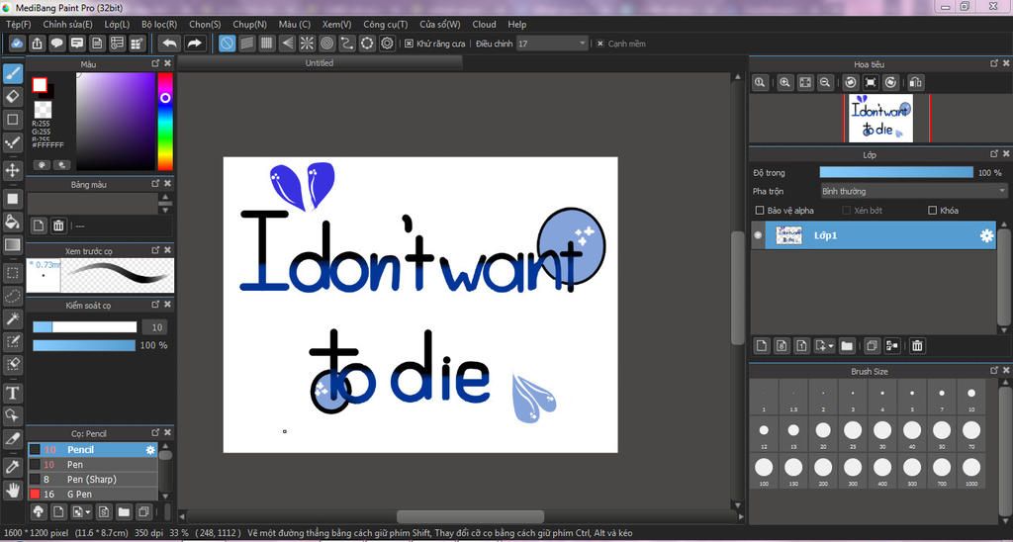Select the rectangular Select tool
The image size is (1013, 542).
pos(12,273)
